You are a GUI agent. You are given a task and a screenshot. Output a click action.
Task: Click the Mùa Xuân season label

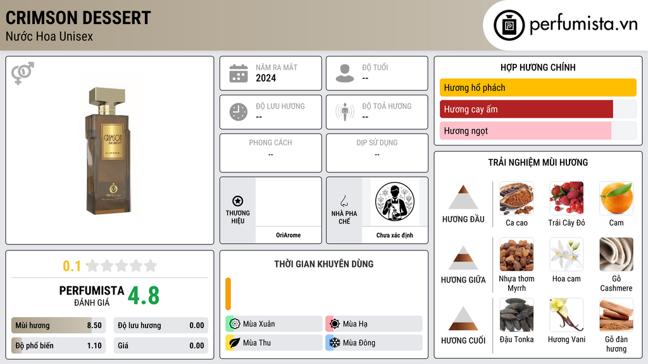(x=259, y=324)
